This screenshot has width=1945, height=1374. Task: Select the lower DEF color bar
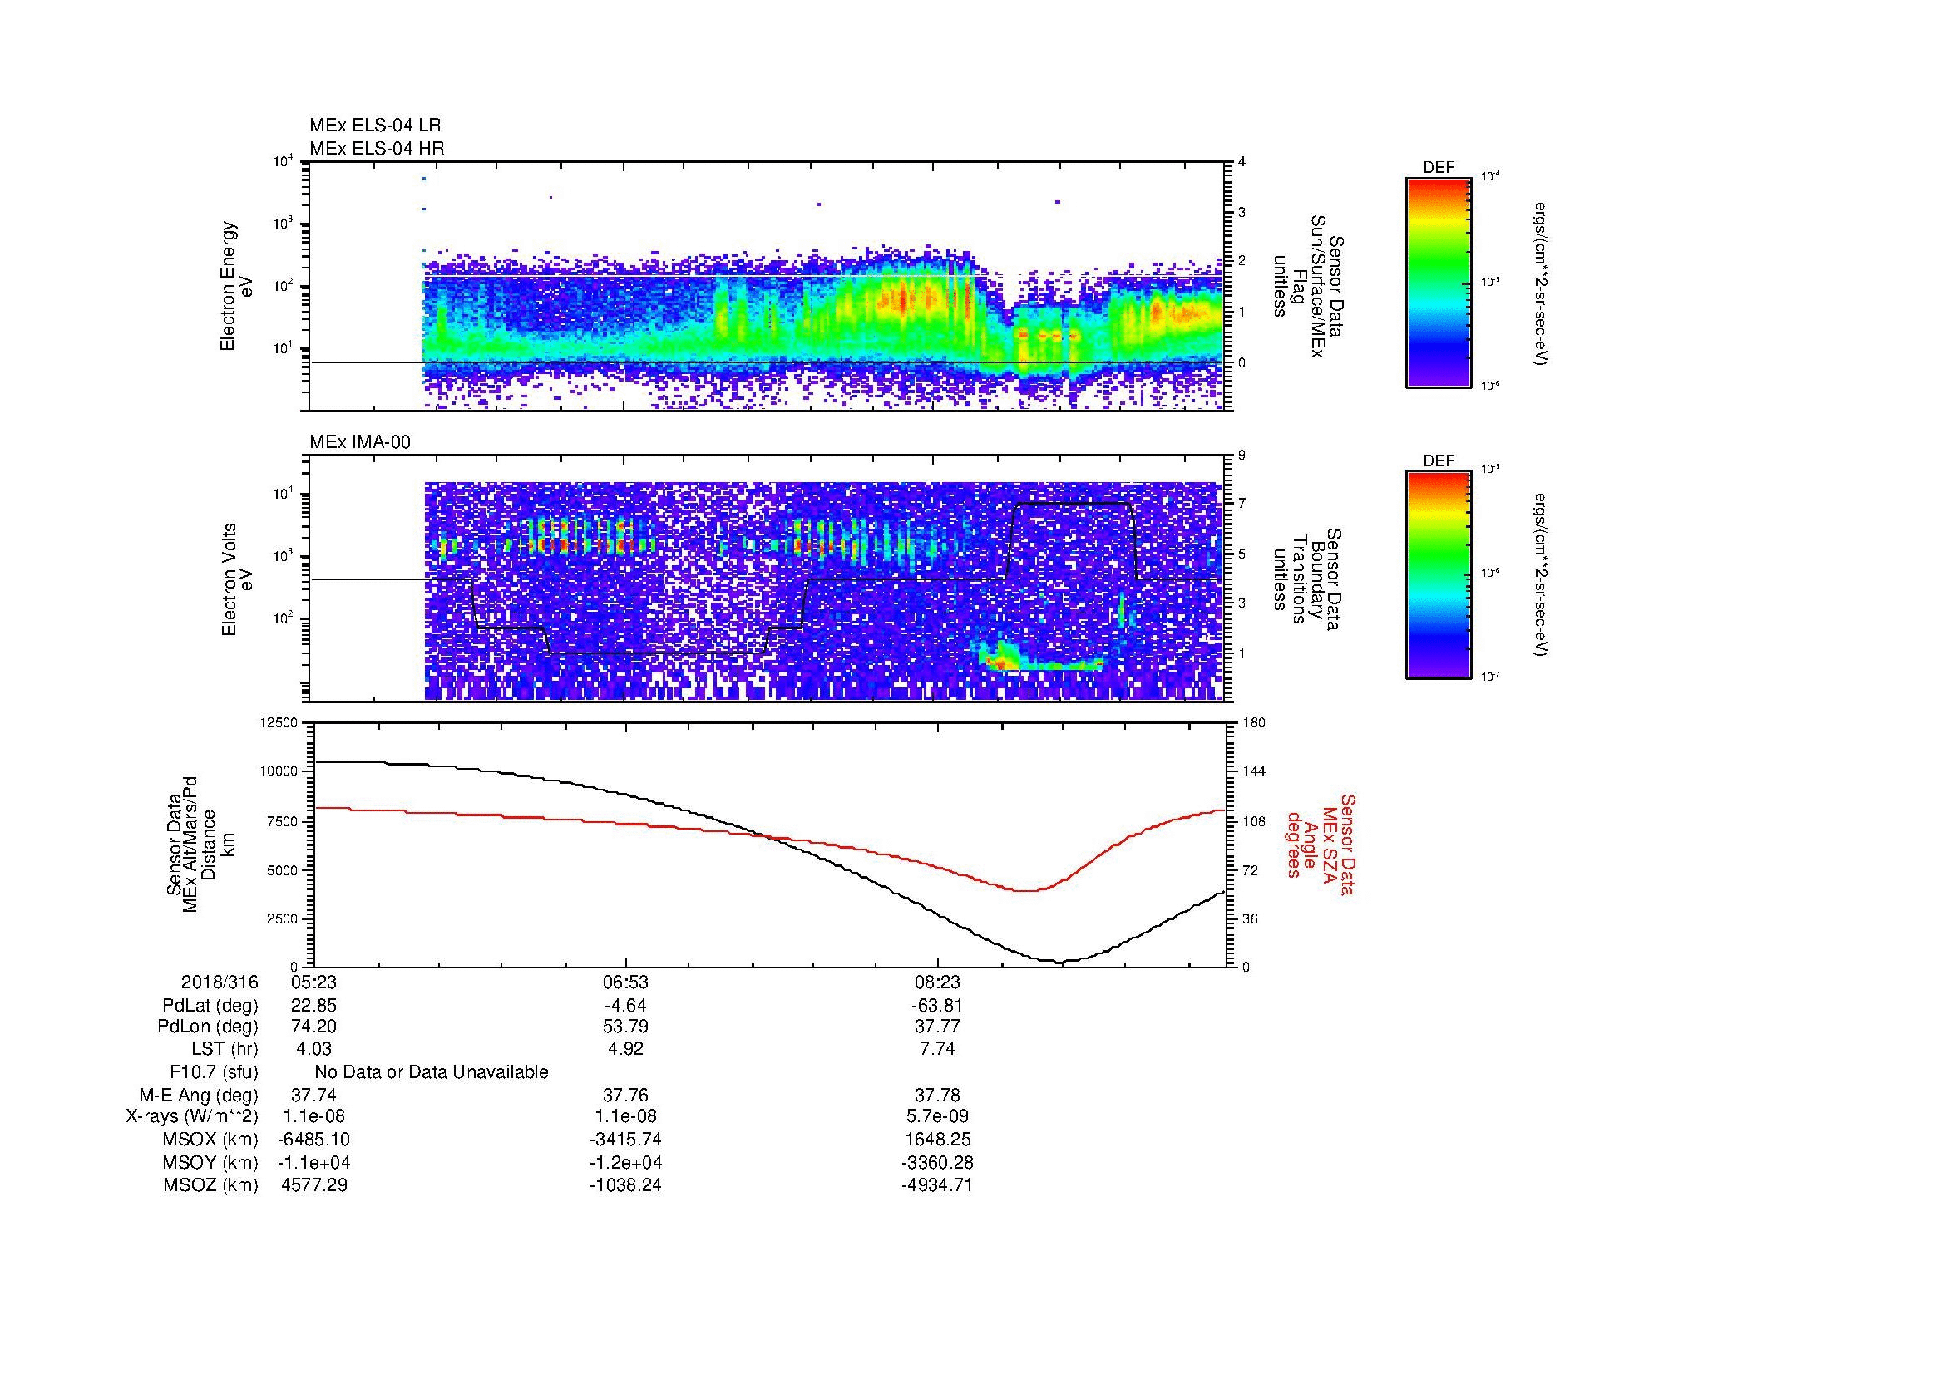pos(1439,575)
